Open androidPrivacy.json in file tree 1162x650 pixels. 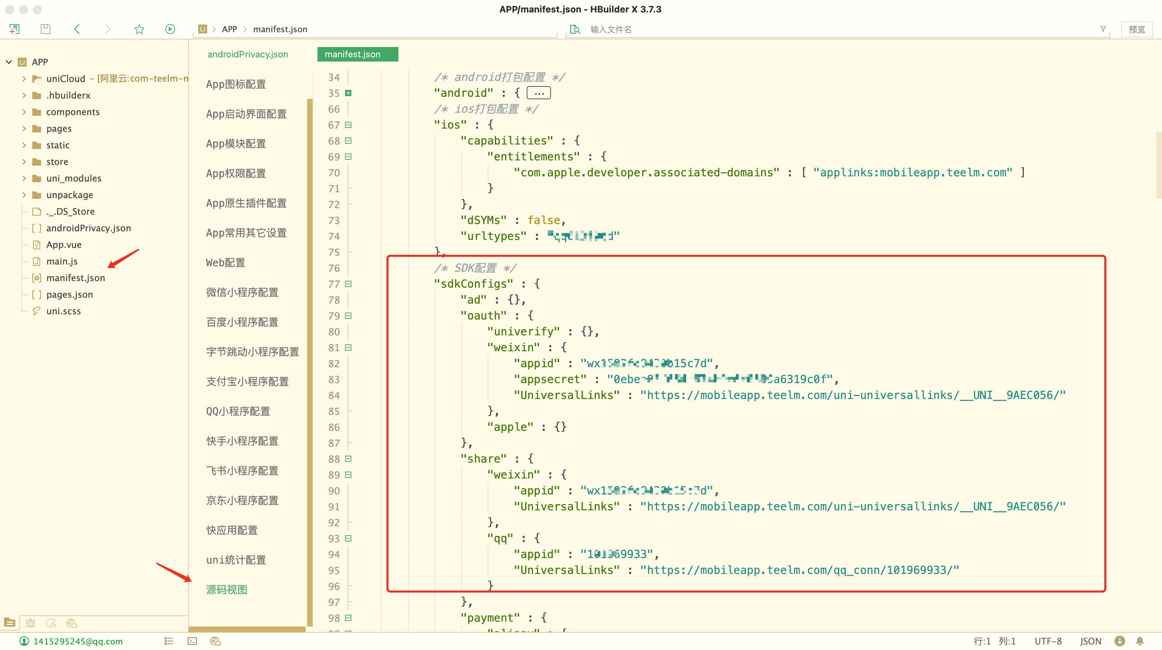click(89, 228)
